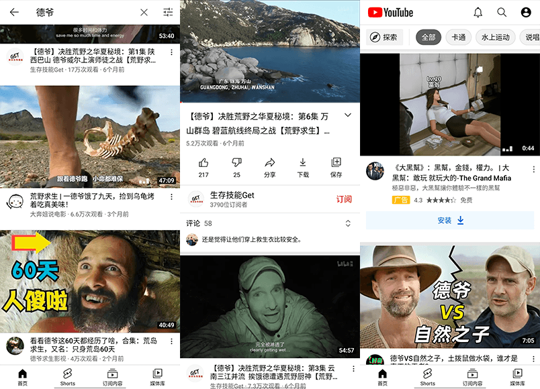Play the 54:57 night-vision video thumbnail
This screenshot has width=540, height=389.
pos(270,307)
